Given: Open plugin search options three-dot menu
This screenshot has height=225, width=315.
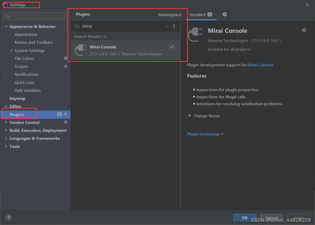Looking at the screenshot, I should tap(174, 26).
